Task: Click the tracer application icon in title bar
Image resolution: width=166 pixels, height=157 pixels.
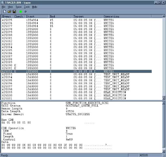Action: [2, 3]
